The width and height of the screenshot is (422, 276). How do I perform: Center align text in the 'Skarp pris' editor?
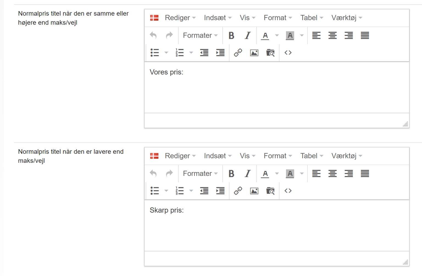(x=332, y=173)
